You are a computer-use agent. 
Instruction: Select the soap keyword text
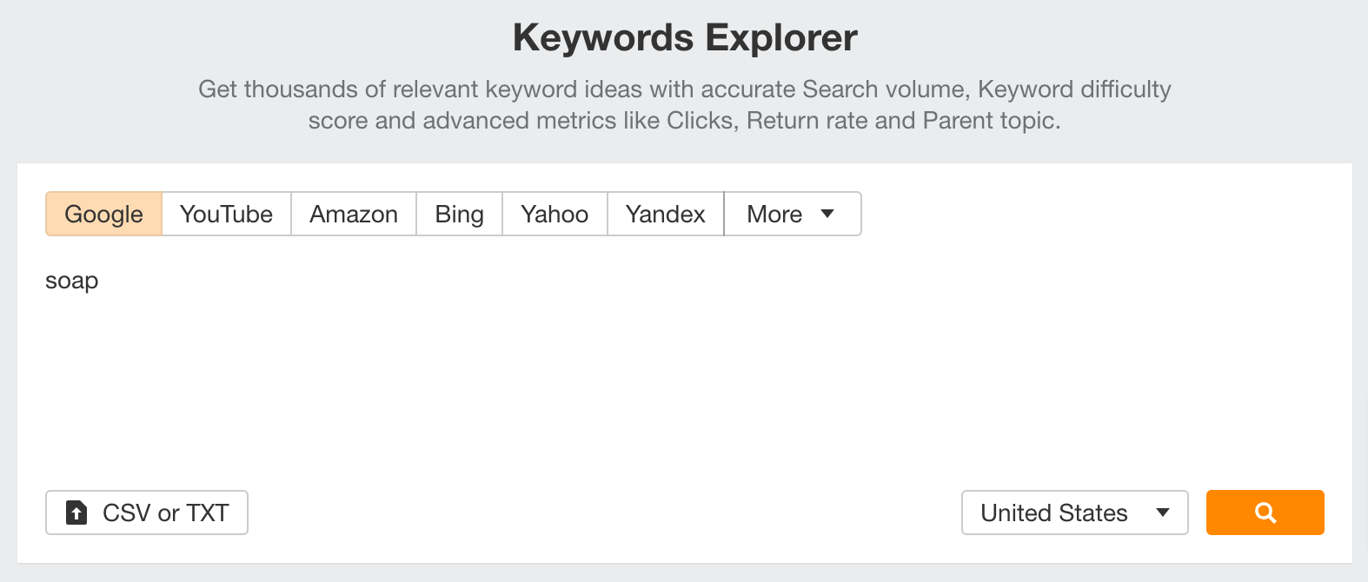[x=73, y=280]
